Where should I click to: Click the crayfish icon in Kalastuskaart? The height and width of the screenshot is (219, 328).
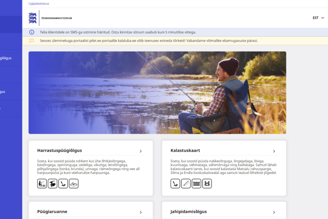click(207, 183)
